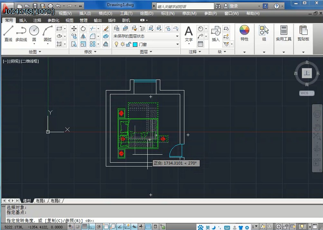Viewport: 323px width, 230px height.
Task: Toggle Snap mode in status bar
Action: [78, 227]
